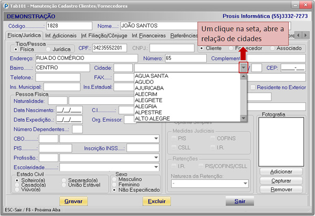Choose the Associado radio option
This screenshot has height=216, width=315.
tap(272, 48)
